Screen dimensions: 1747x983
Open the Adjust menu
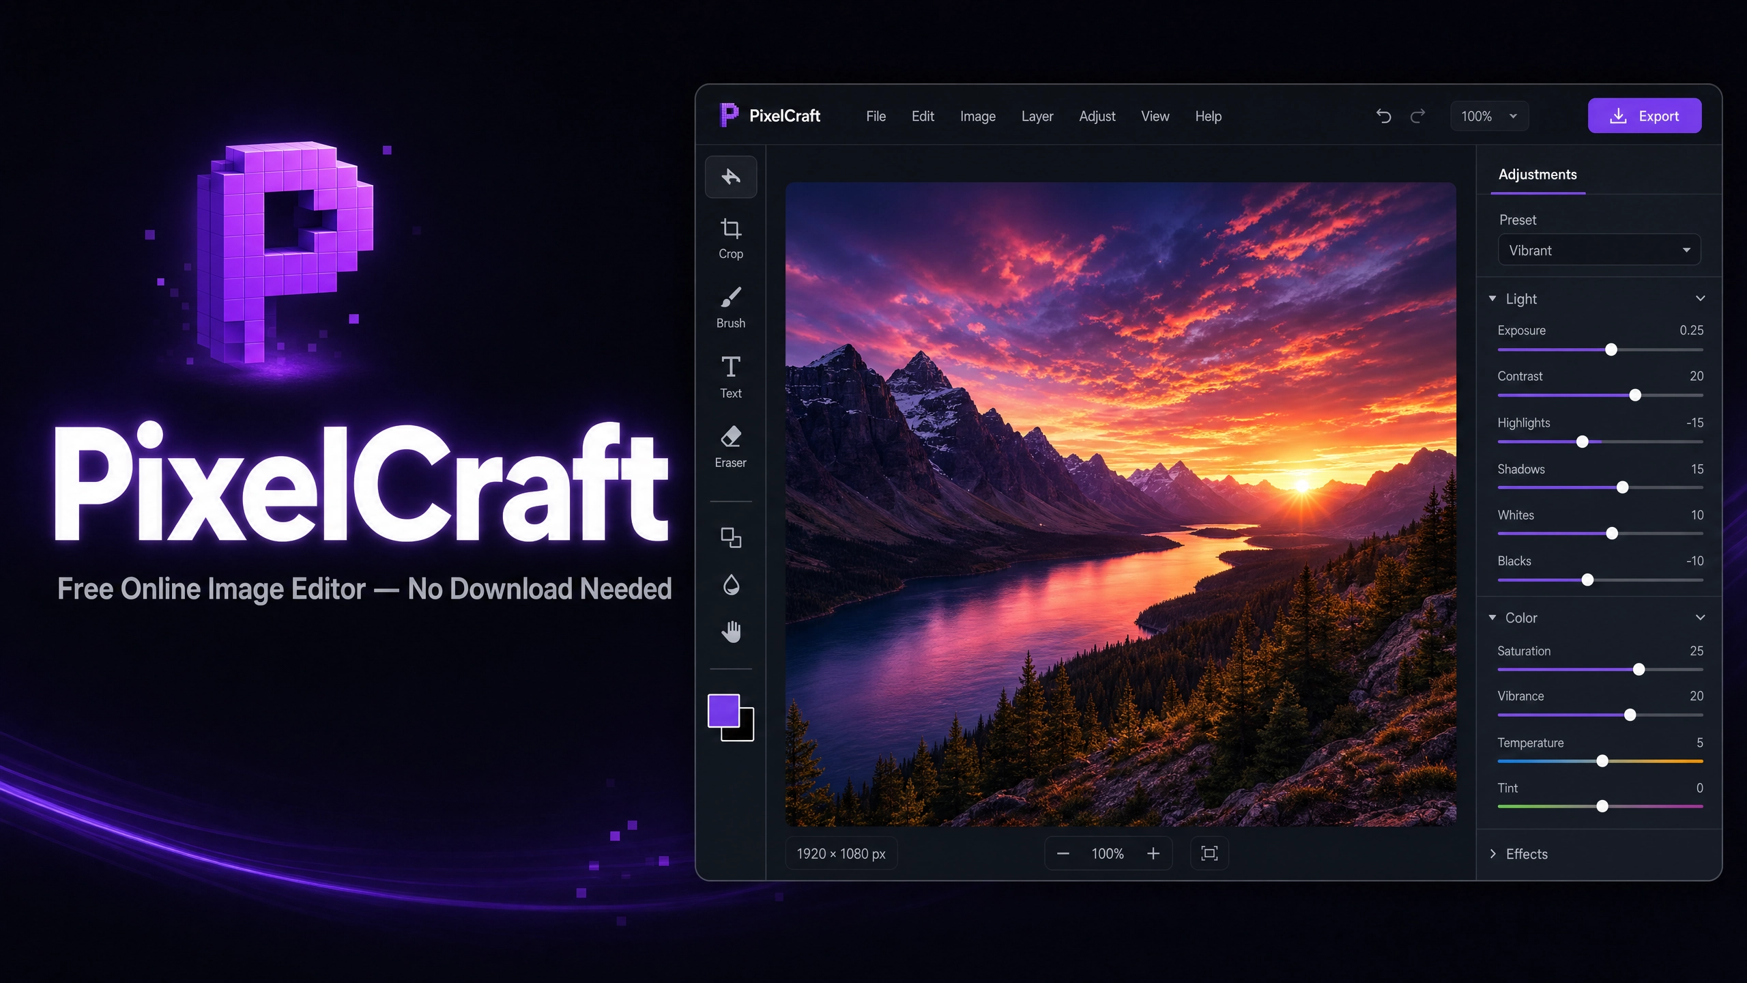1097,117
